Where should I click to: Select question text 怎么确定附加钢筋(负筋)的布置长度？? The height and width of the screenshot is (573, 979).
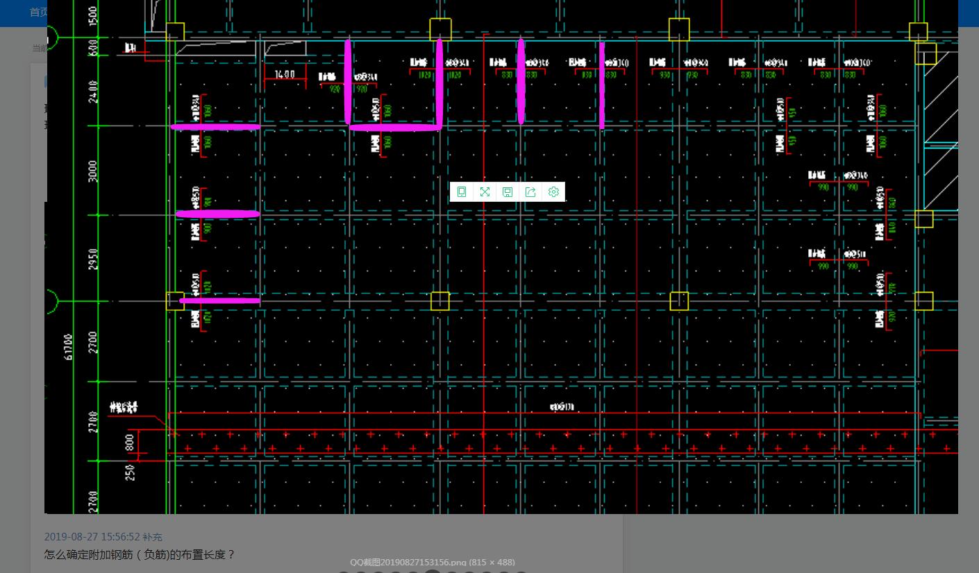click(140, 554)
